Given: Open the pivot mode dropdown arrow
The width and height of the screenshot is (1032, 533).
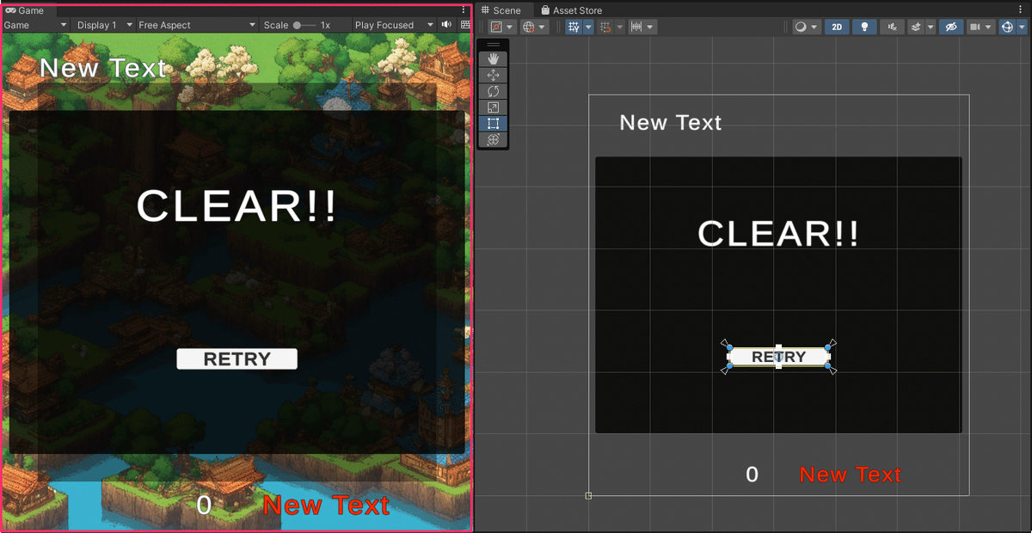Looking at the screenshot, I should (509, 27).
